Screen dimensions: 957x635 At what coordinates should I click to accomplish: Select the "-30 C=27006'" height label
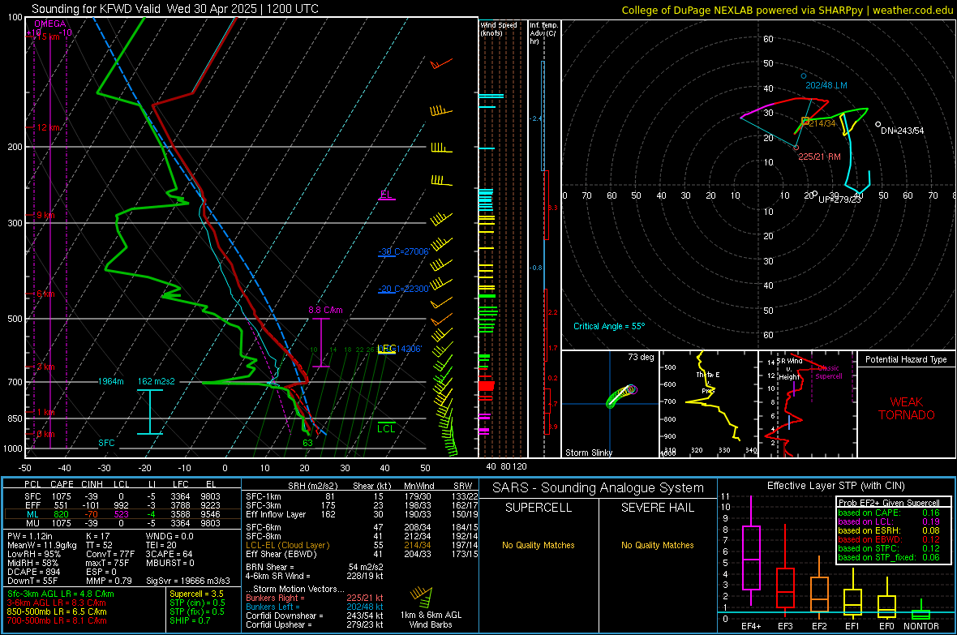[x=403, y=251]
